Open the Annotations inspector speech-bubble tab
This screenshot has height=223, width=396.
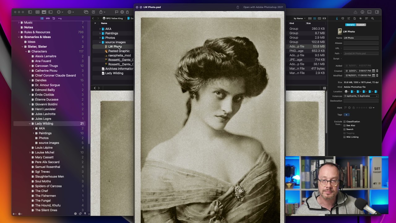tap(343, 18)
